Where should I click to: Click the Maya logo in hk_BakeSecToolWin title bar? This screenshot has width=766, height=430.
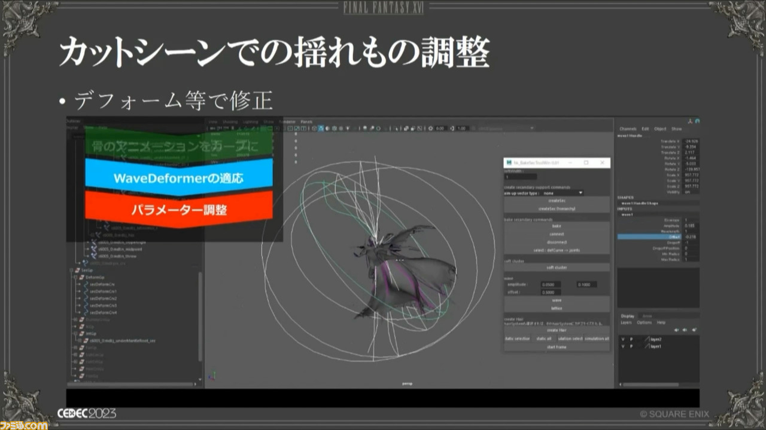coord(509,162)
